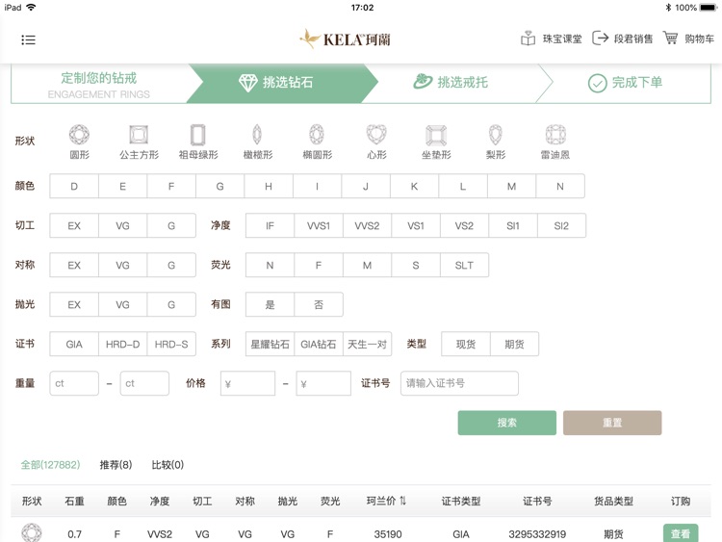Toggle type filter 现货
722x542 pixels.
pyautogui.click(x=466, y=344)
